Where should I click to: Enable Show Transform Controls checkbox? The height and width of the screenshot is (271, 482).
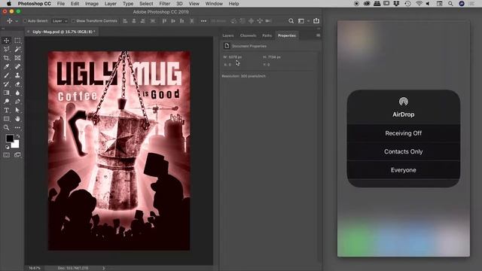point(73,21)
